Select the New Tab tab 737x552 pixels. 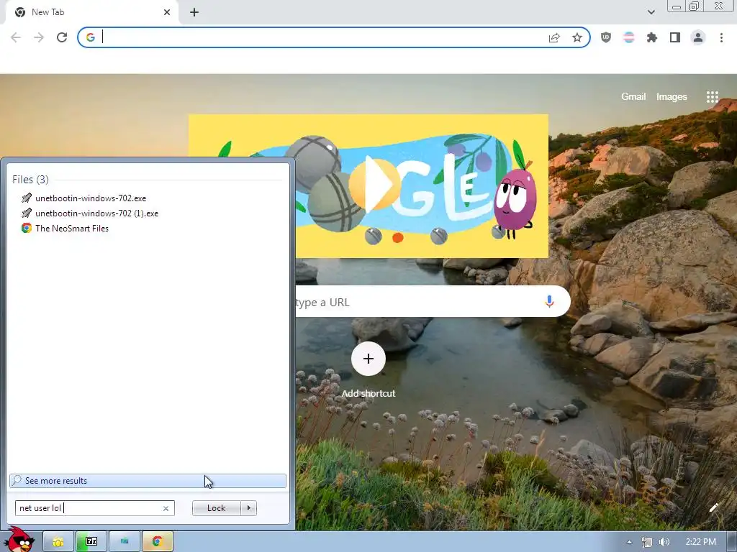click(91, 12)
